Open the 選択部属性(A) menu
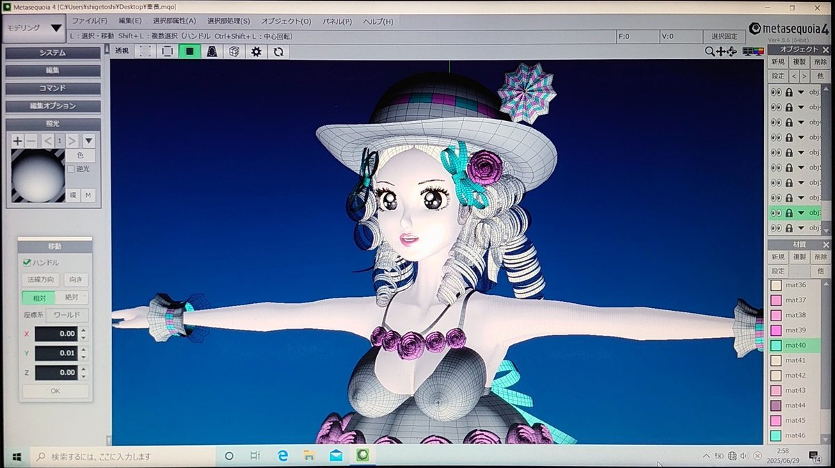 pos(175,22)
